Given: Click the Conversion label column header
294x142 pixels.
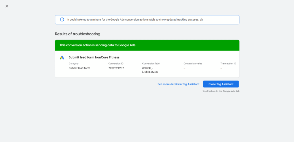Looking at the screenshot, I should click(x=151, y=63).
